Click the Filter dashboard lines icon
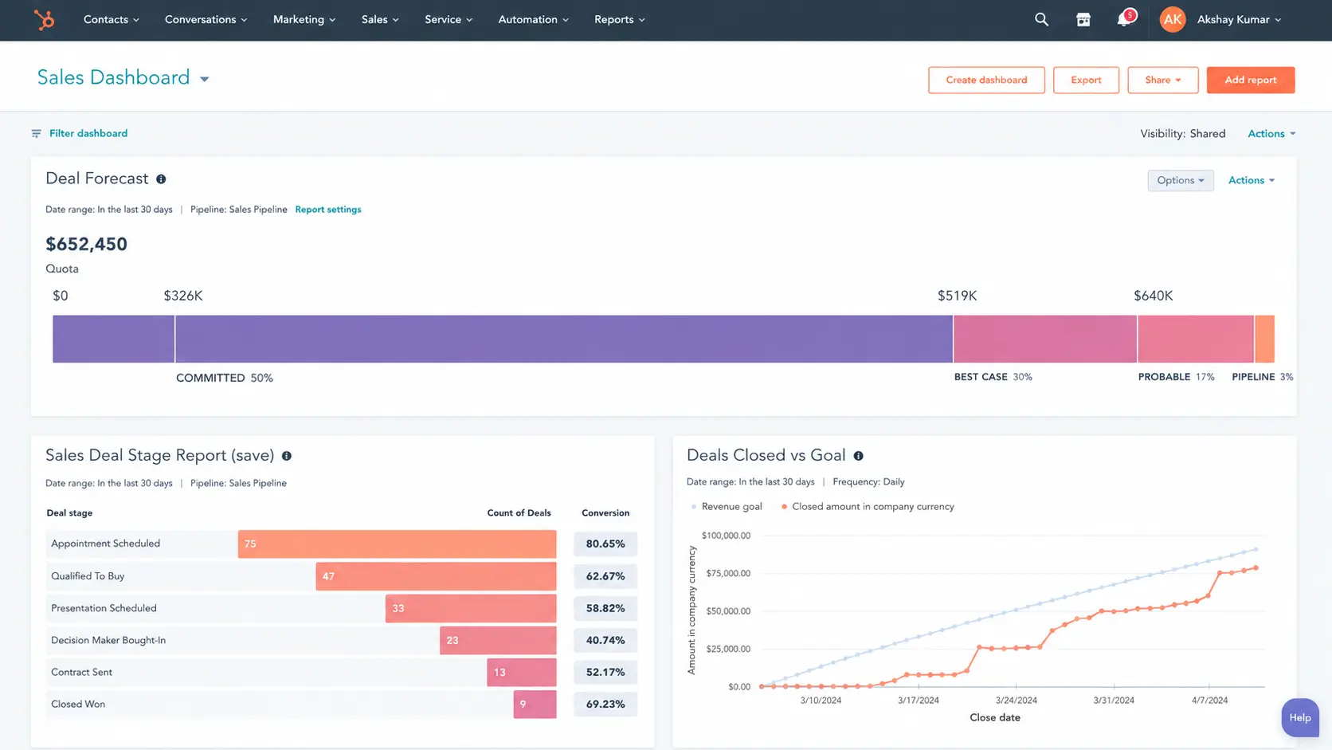Screen dimensions: 1332x750 pyautogui.click(x=36, y=133)
